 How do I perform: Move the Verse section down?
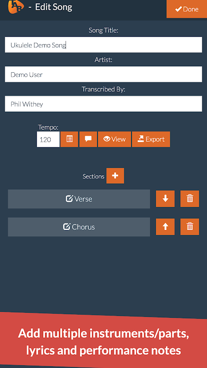165,199
